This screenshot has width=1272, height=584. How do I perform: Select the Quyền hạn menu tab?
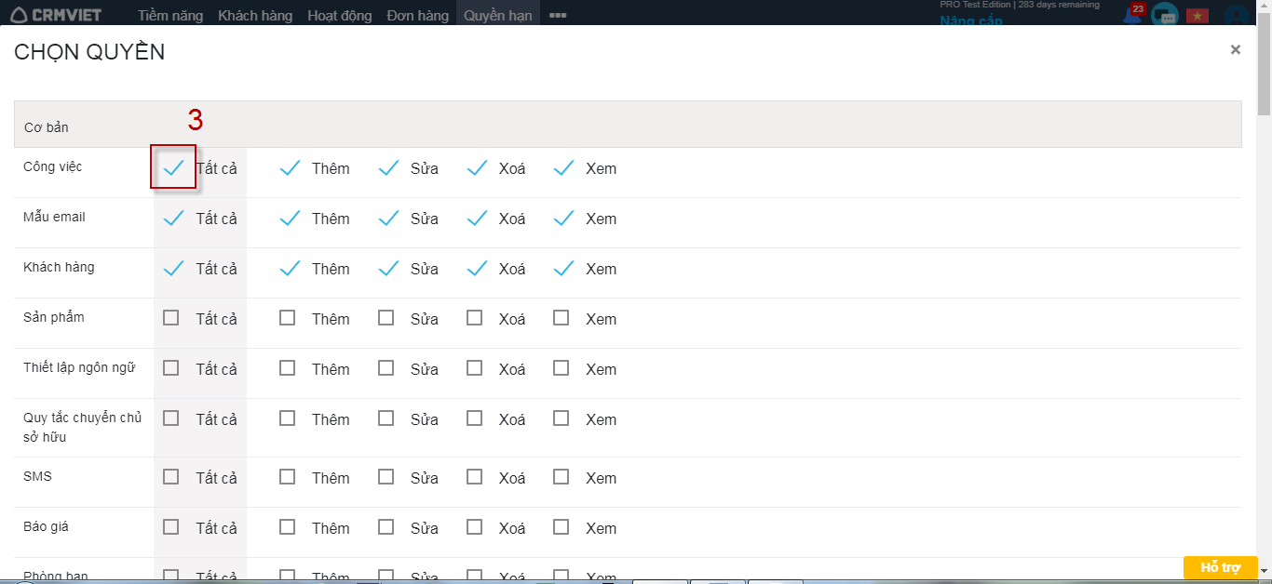tap(497, 16)
